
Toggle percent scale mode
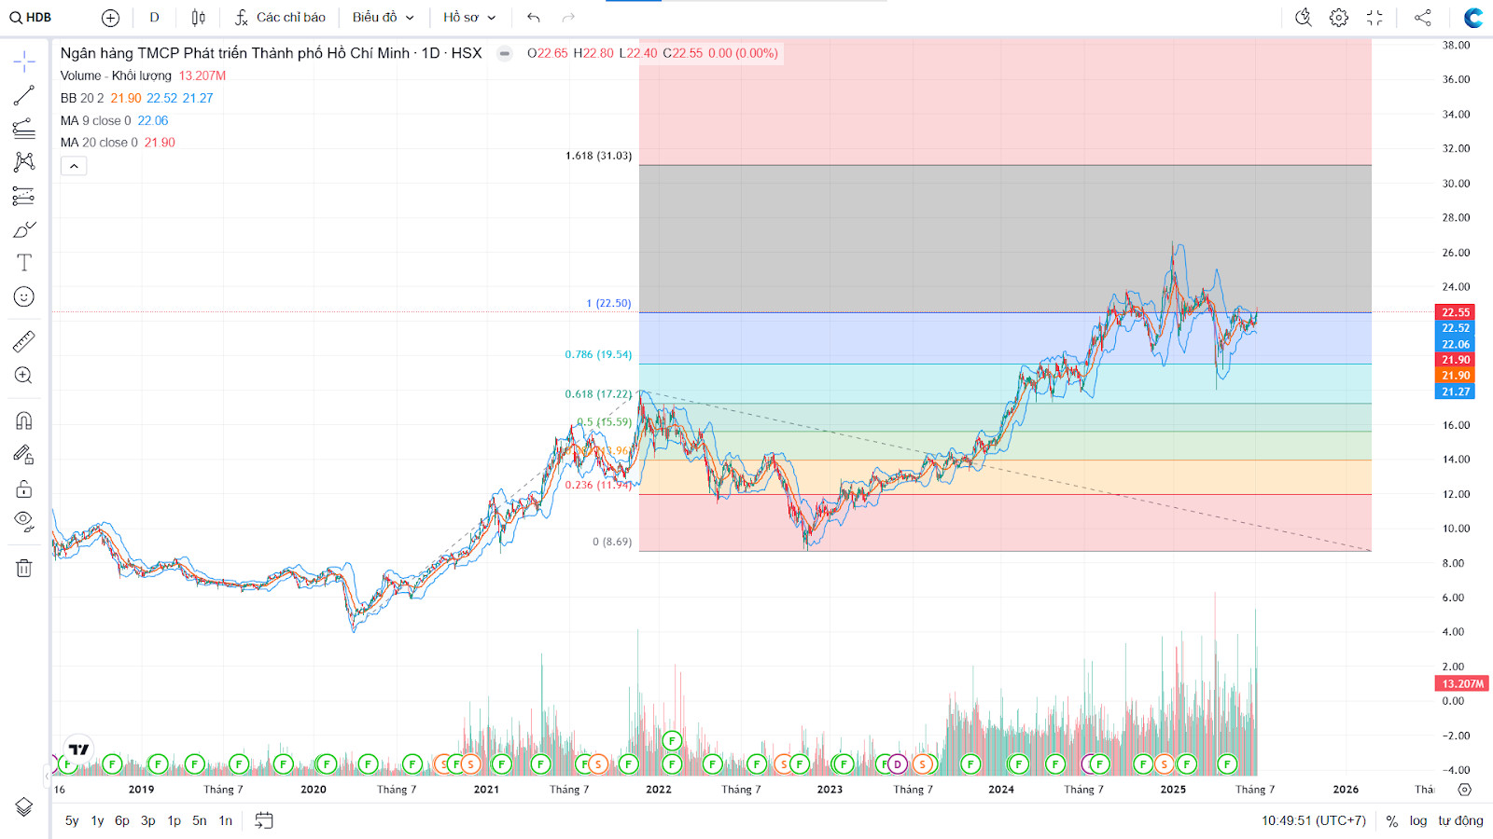[1392, 820]
